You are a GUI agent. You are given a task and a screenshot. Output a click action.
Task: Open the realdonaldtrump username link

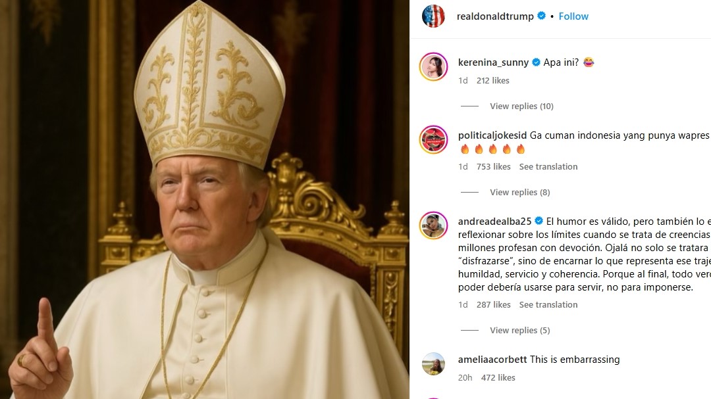click(495, 16)
